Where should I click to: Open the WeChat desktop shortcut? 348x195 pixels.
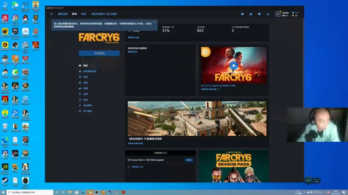(x=15, y=6)
